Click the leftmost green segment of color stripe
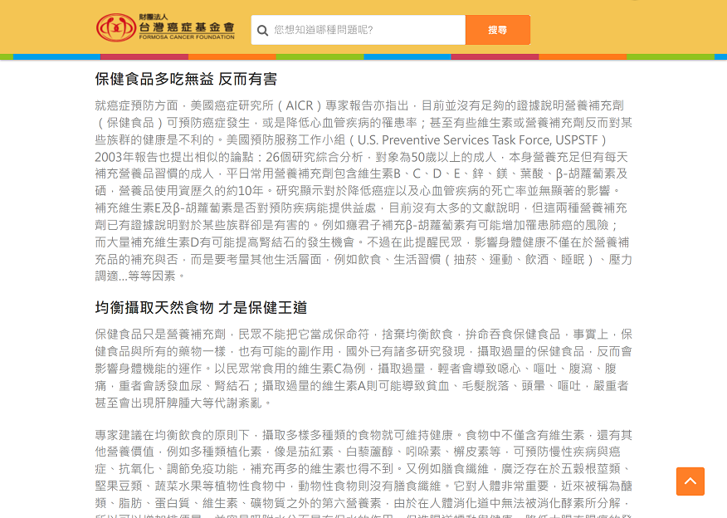Screen dimensions: 727x518 click(x=7, y=56)
